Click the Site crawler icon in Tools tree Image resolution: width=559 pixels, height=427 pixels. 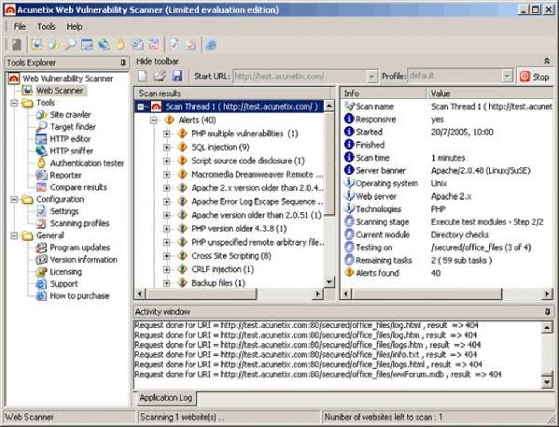(x=42, y=115)
